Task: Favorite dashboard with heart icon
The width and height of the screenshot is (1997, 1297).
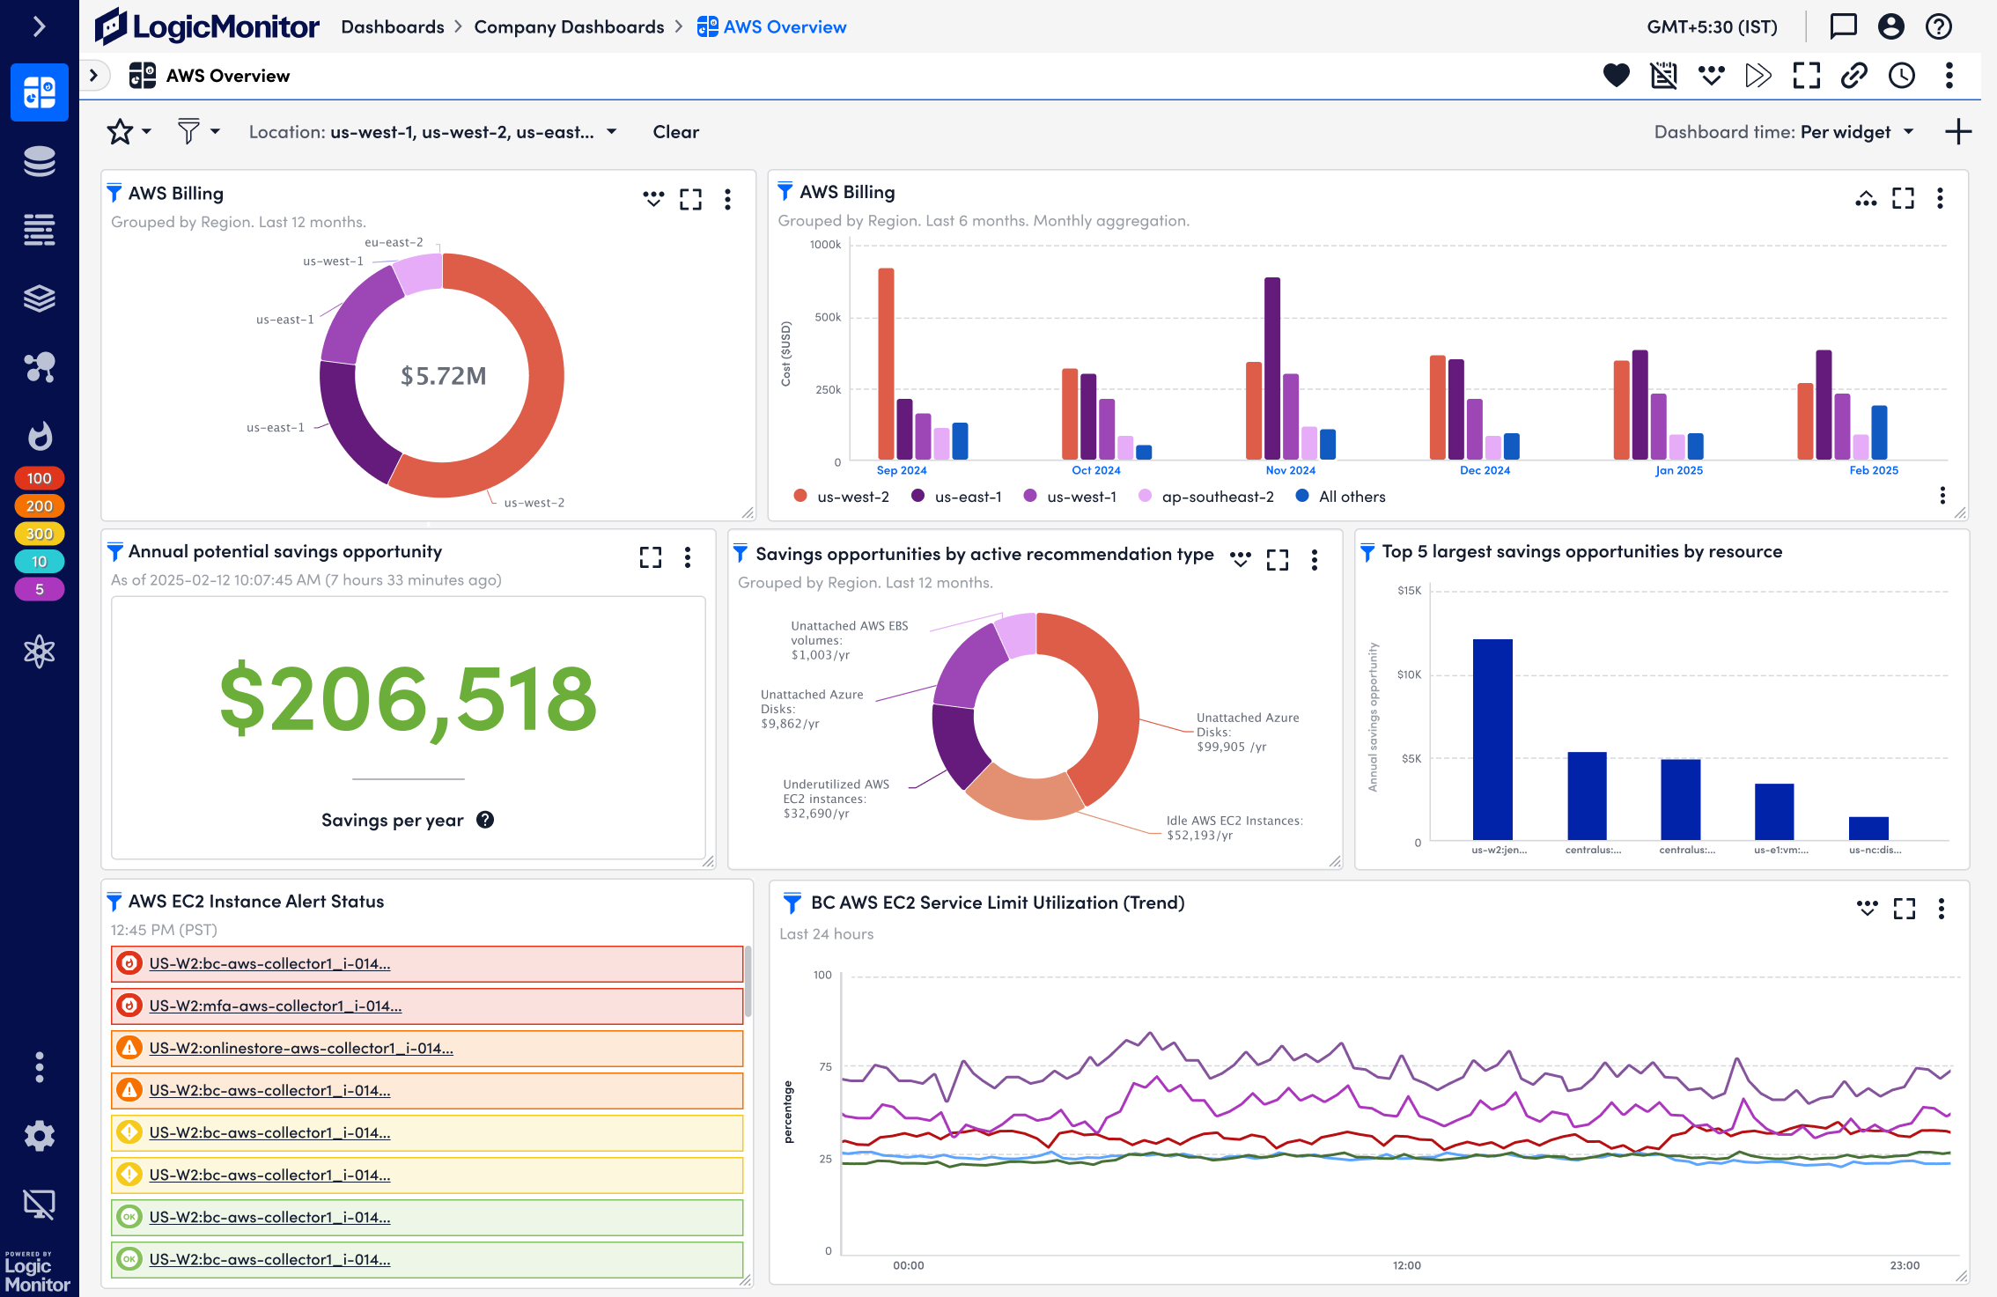Action: pos(1616,76)
